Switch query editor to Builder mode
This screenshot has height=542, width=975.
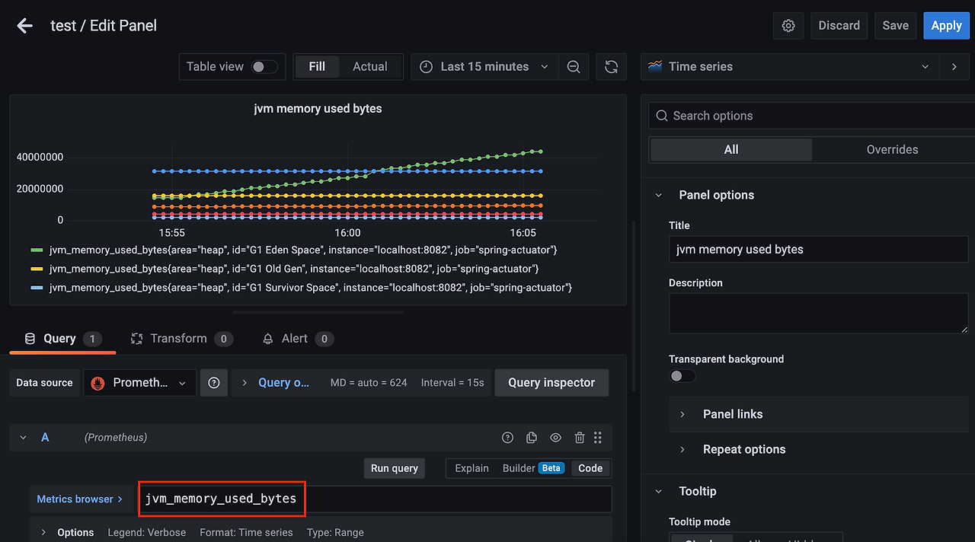(532, 468)
